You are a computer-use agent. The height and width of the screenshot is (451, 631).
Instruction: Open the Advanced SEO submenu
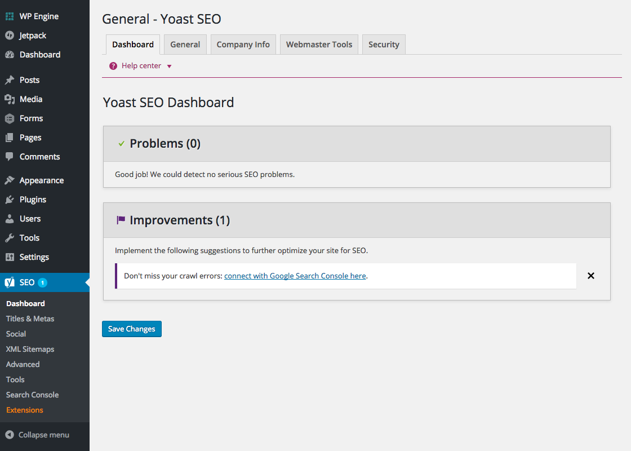click(23, 364)
